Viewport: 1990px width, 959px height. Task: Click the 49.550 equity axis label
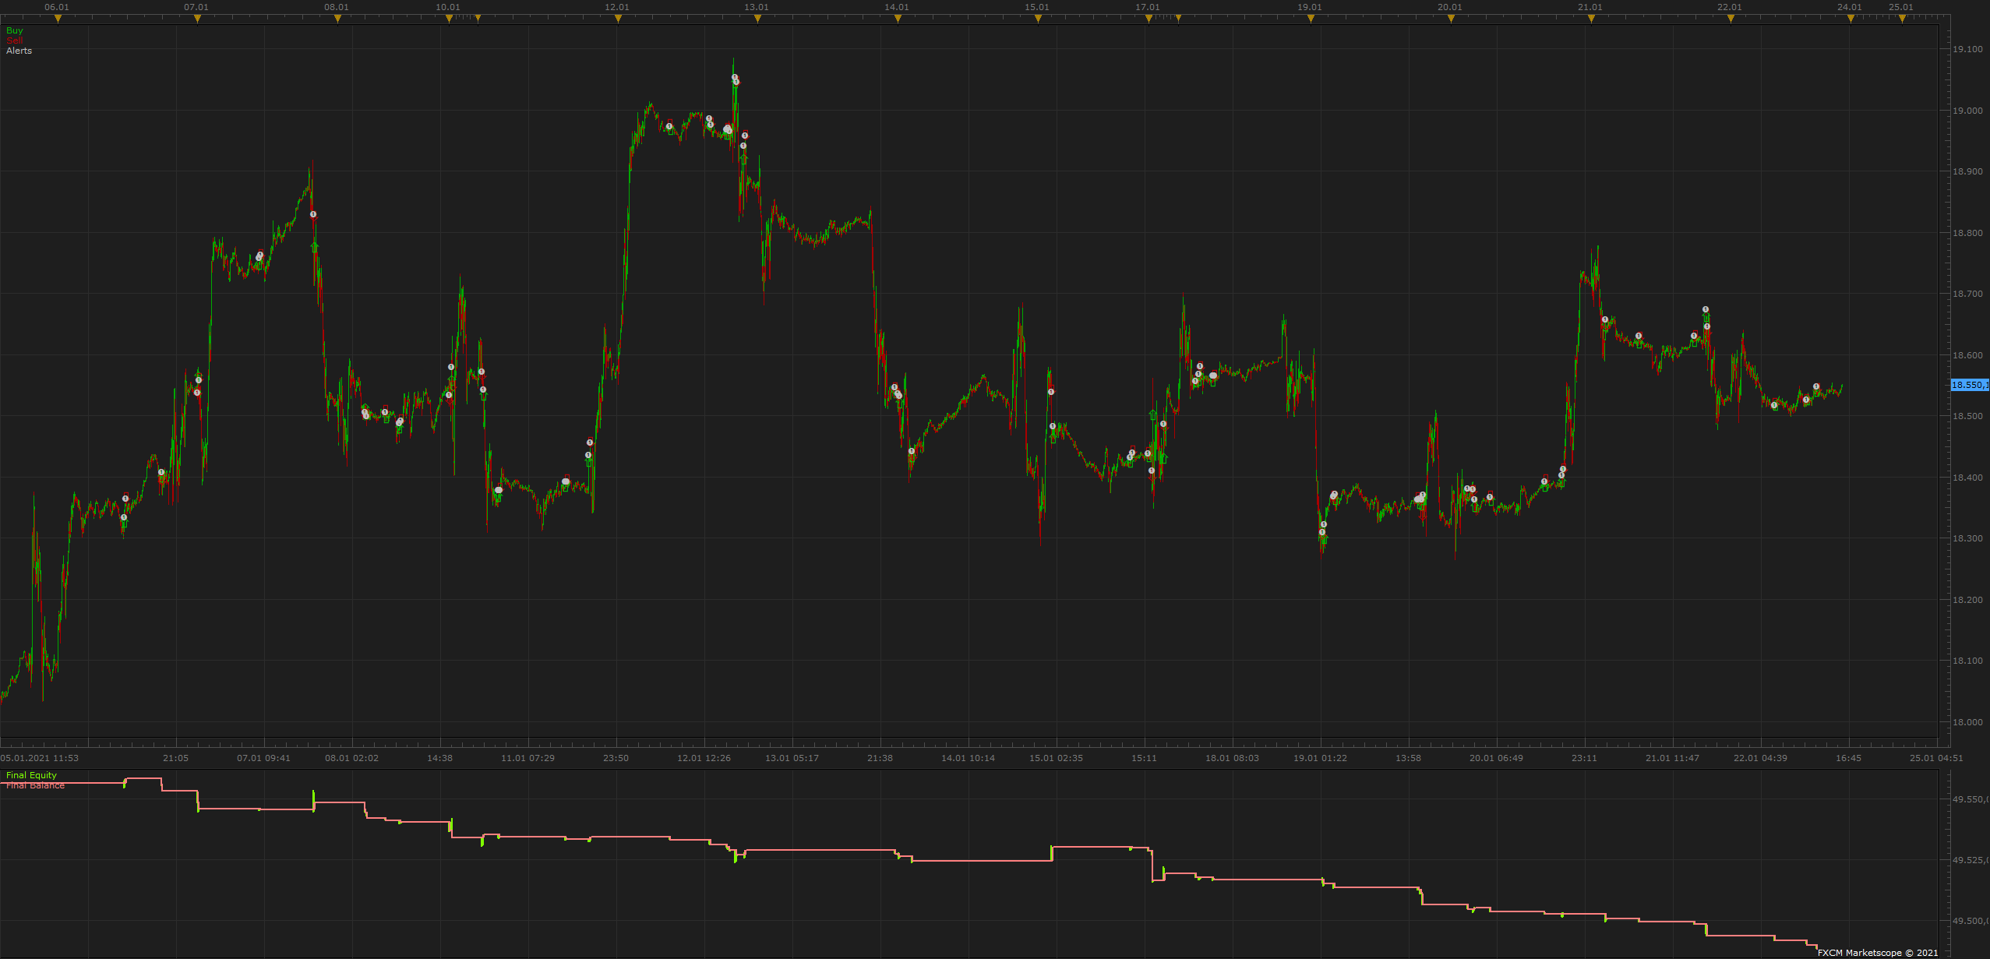1970,799
